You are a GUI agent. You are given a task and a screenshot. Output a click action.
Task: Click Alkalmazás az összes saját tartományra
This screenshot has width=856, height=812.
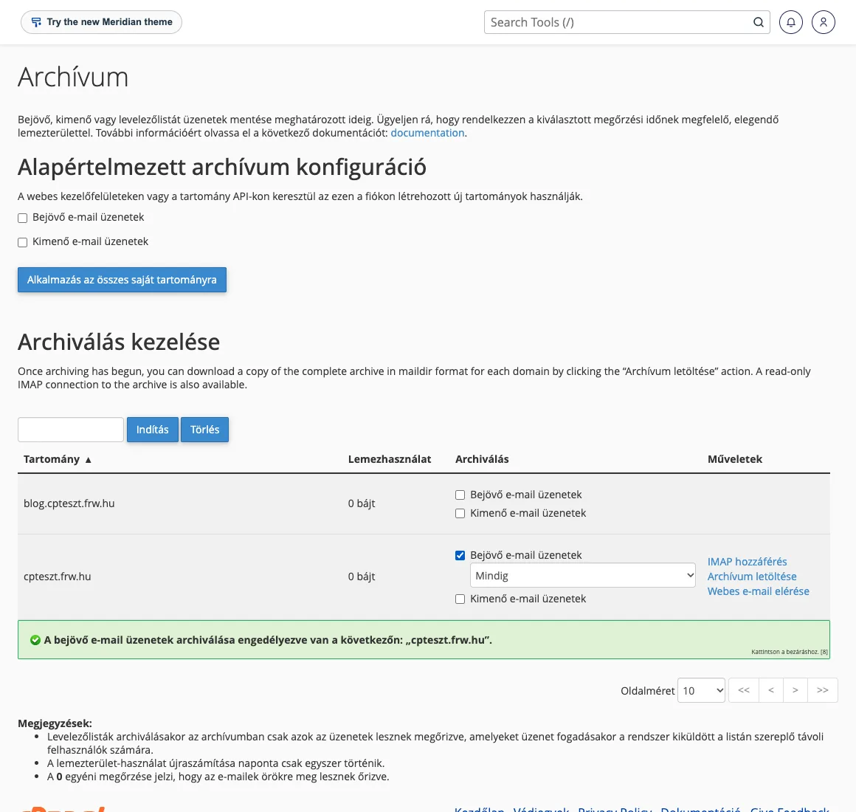122,280
